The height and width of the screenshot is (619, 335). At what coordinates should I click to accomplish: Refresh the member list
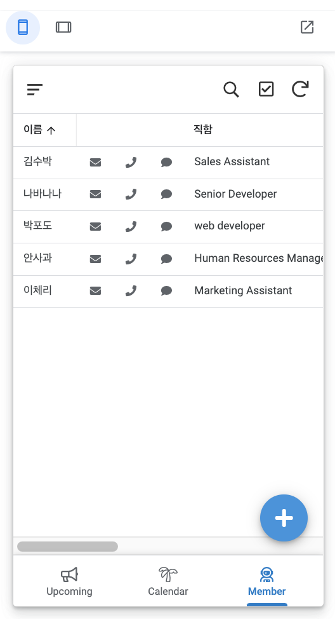[300, 89]
